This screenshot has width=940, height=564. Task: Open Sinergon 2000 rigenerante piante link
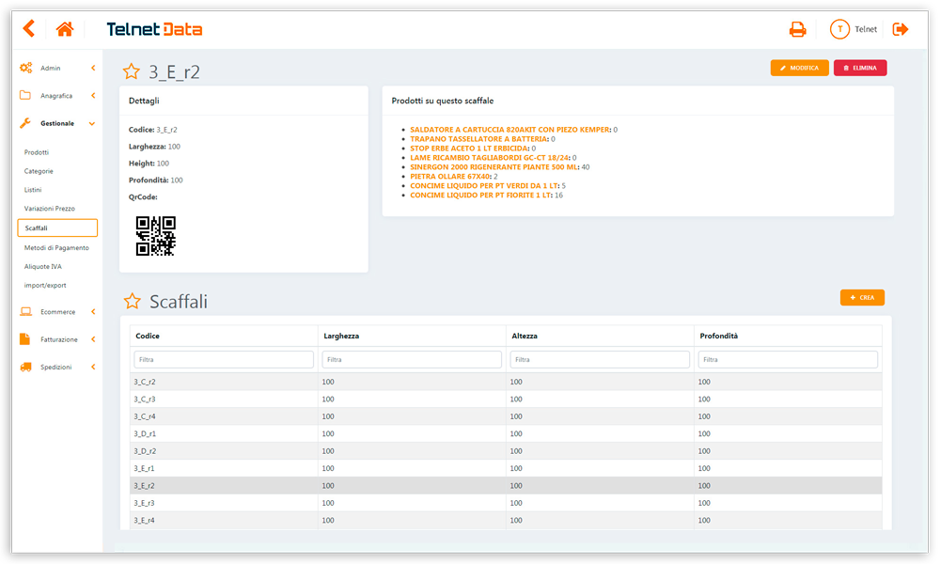(494, 166)
